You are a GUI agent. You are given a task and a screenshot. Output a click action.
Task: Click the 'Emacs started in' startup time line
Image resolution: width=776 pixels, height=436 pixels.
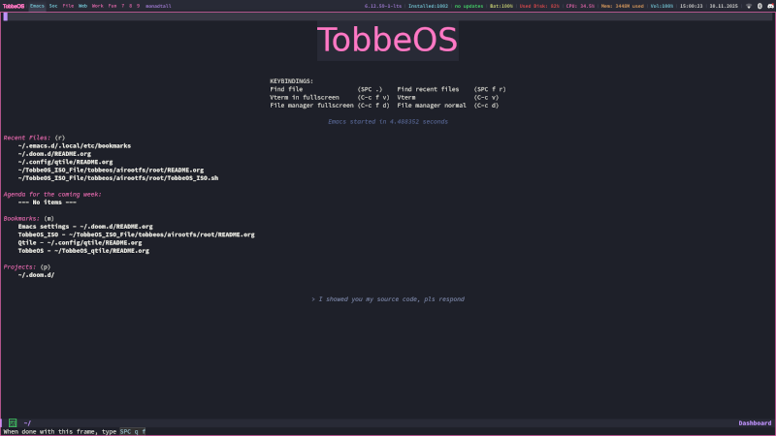(x=388, y=122)
